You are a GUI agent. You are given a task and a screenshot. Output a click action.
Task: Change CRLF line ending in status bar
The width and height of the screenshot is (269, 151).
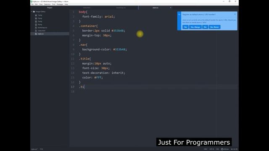pyautogui.click(x=206, y=149)
